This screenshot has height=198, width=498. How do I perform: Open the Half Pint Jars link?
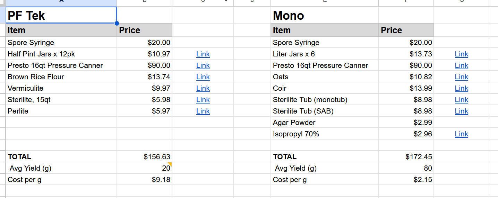(x=203, y=54)
